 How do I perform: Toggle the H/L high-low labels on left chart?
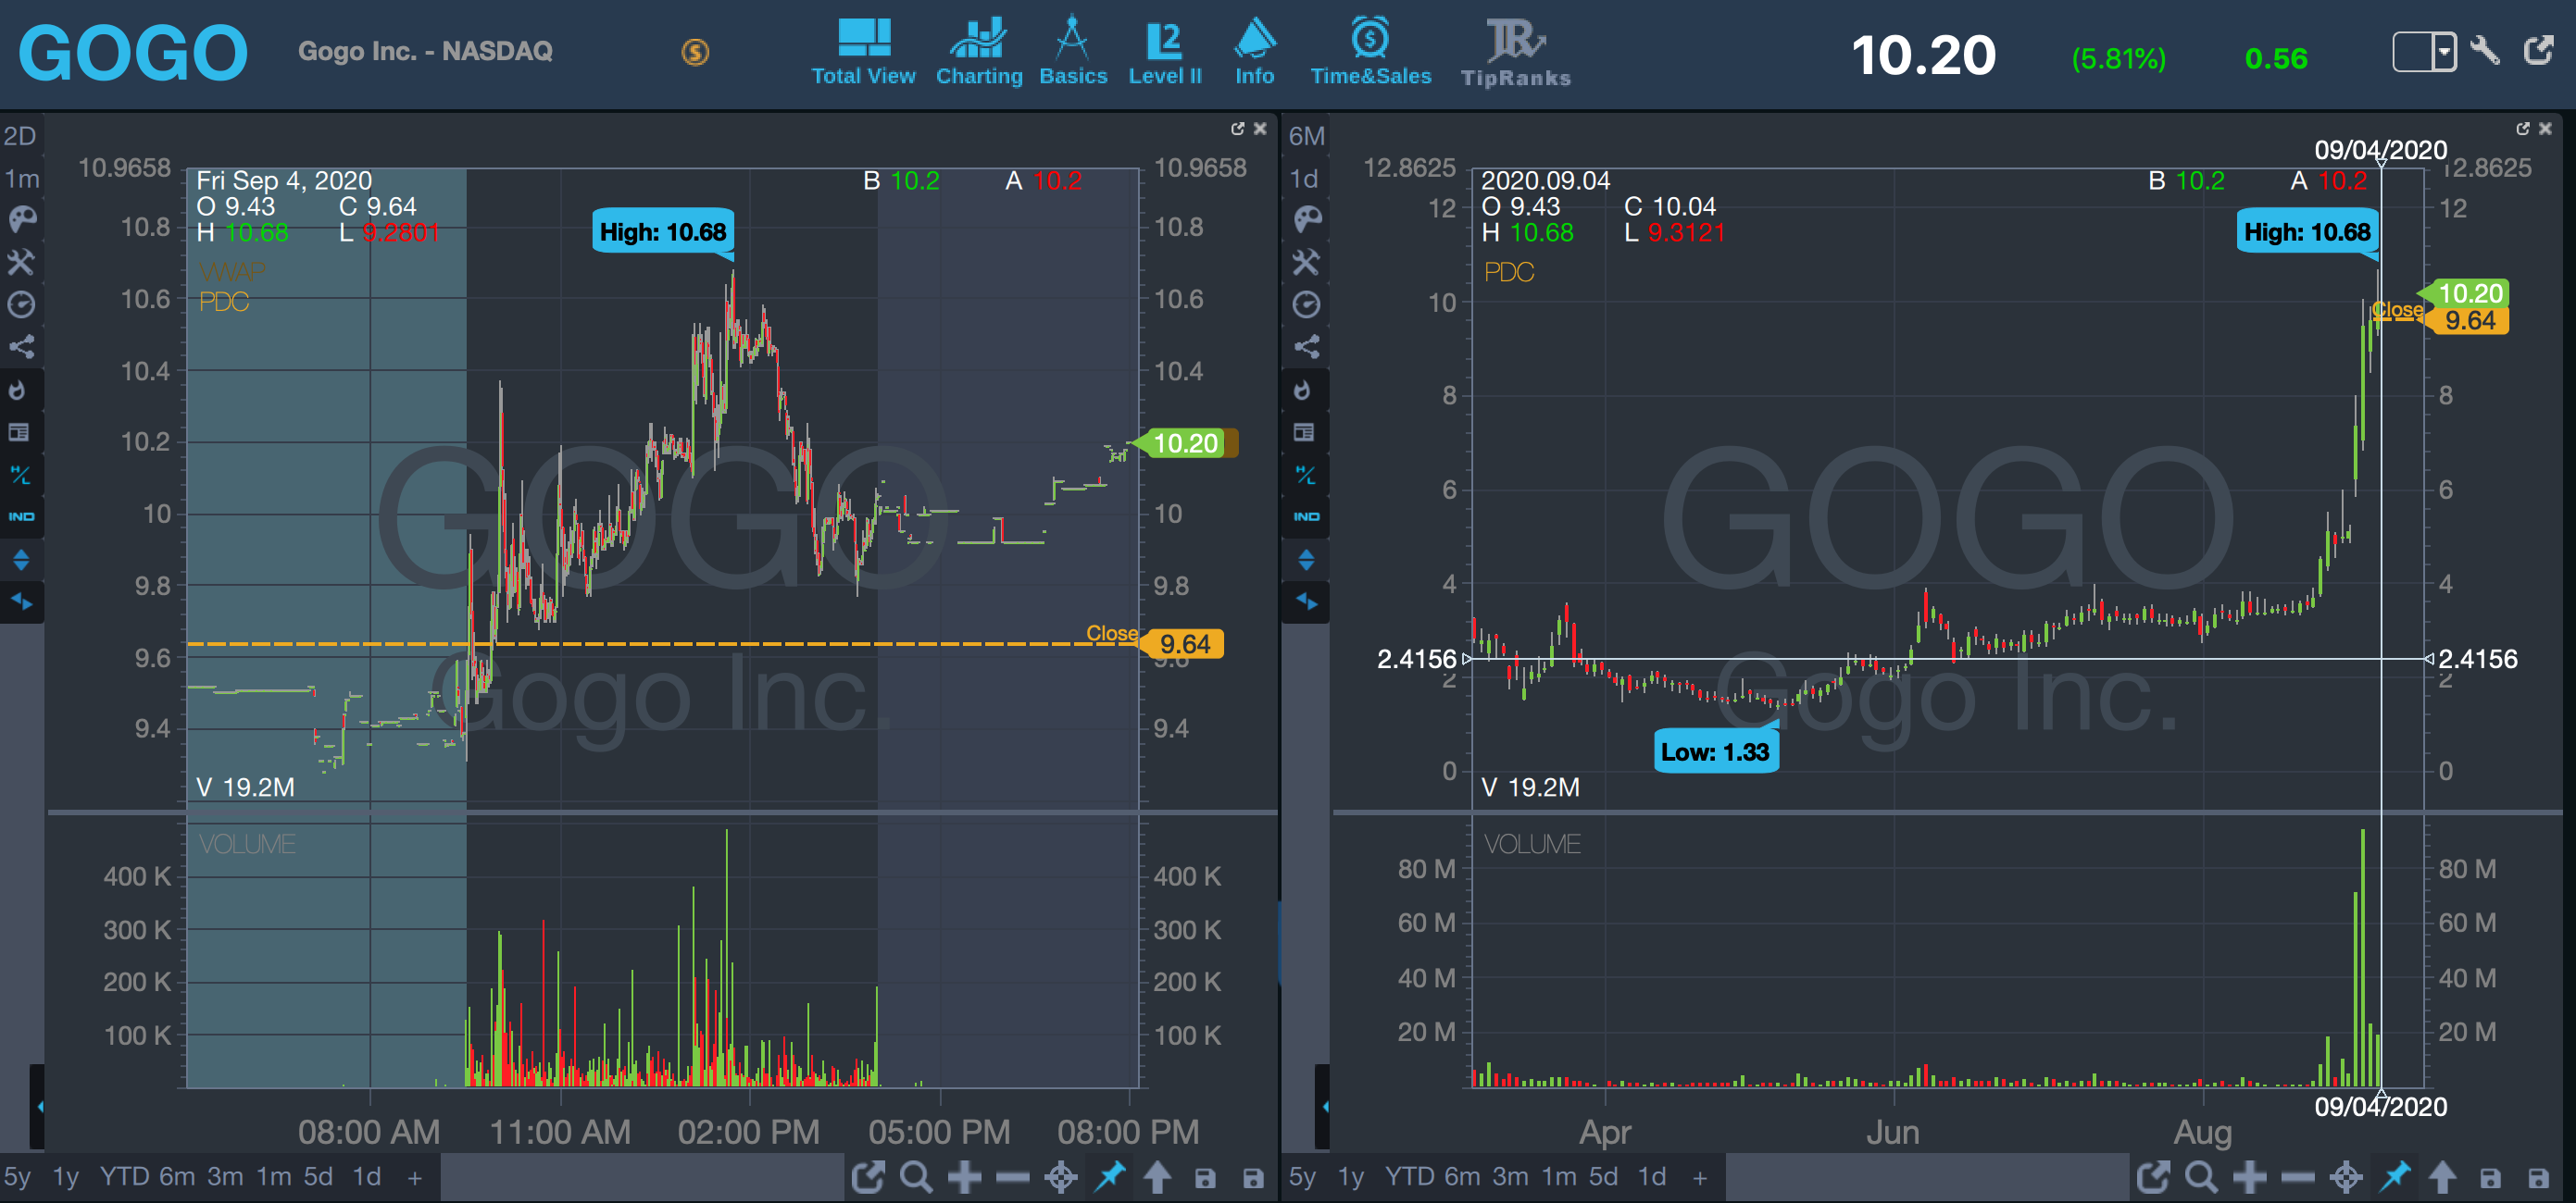coord(22,475)
